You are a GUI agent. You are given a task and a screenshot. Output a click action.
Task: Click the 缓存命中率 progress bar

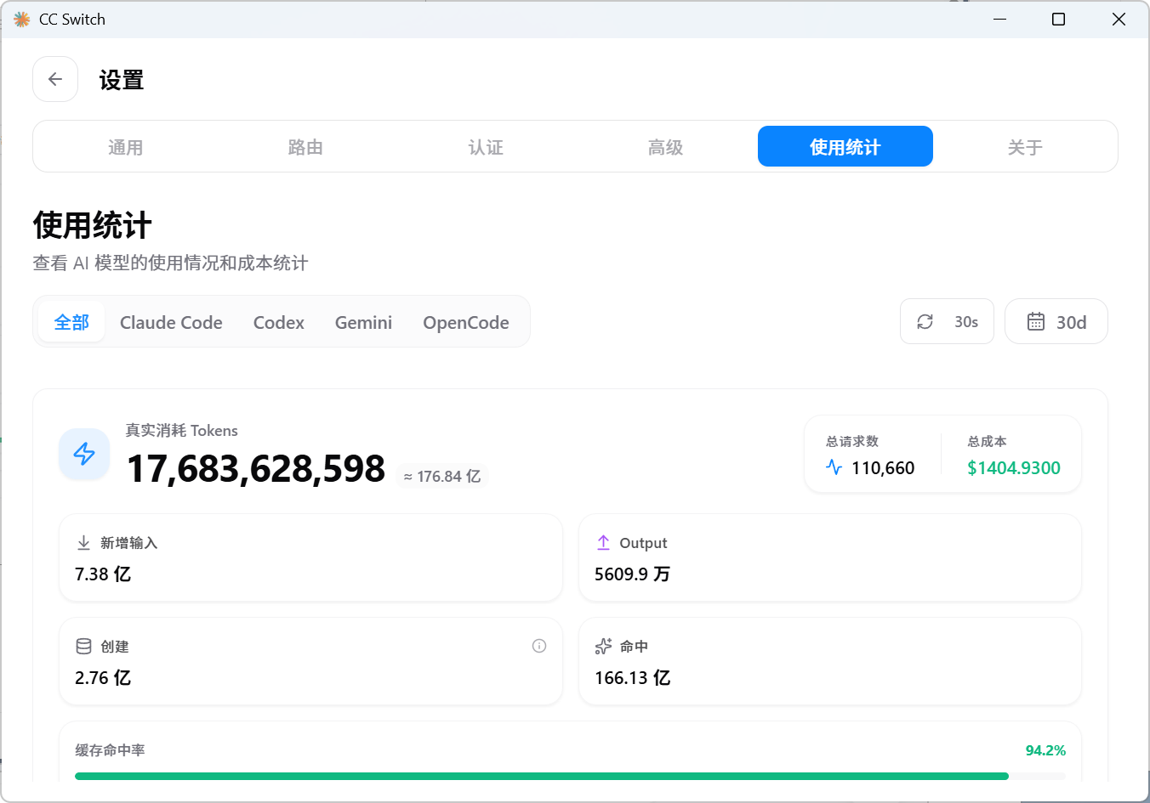click(570, 776)
